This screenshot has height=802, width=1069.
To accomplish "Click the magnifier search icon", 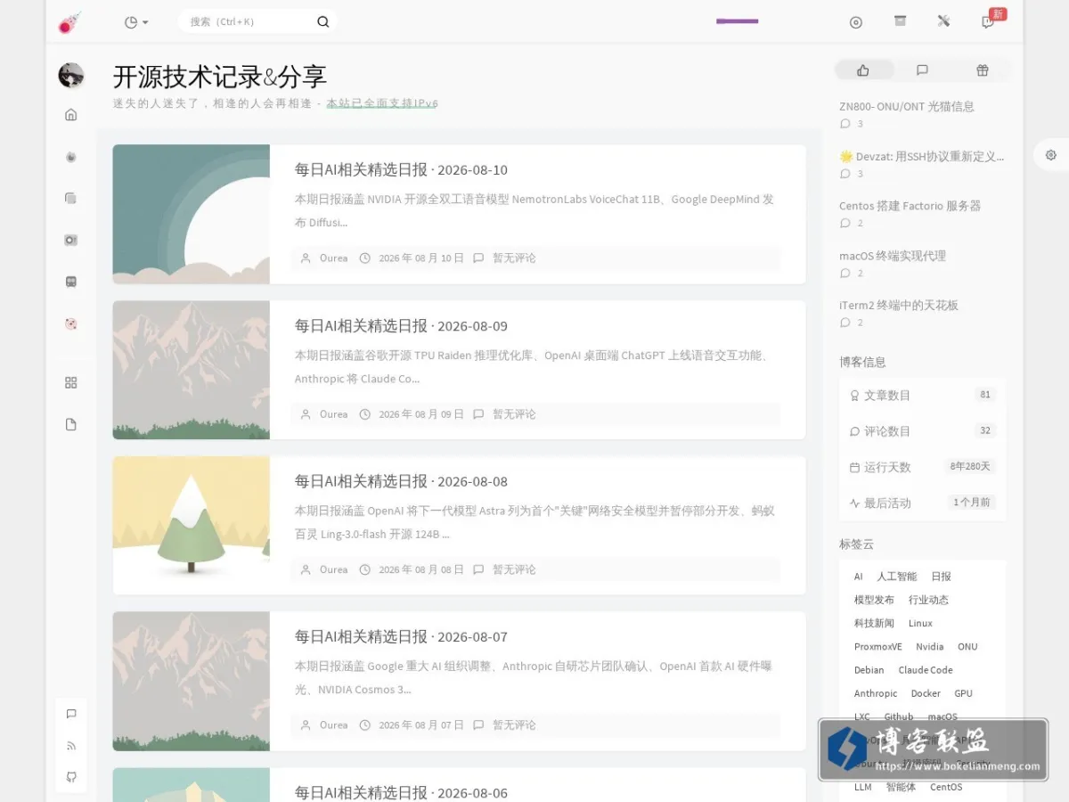I will [x=323, y=21].
